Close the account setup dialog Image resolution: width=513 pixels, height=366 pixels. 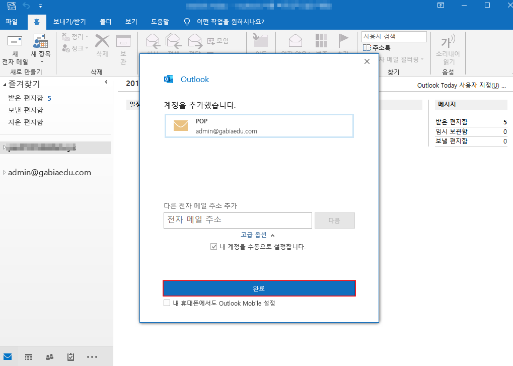click(x=367, y=61)
